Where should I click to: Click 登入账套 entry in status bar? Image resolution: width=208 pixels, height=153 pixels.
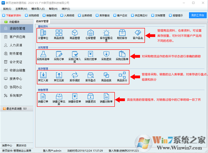tap(124, 151)
